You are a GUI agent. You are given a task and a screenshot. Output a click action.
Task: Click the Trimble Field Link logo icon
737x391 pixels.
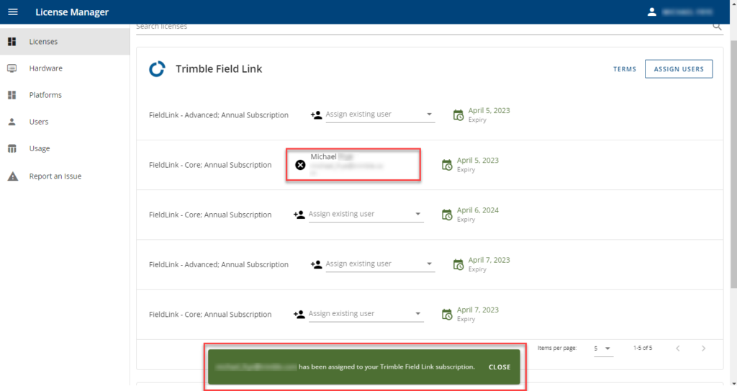coord(157,69)
